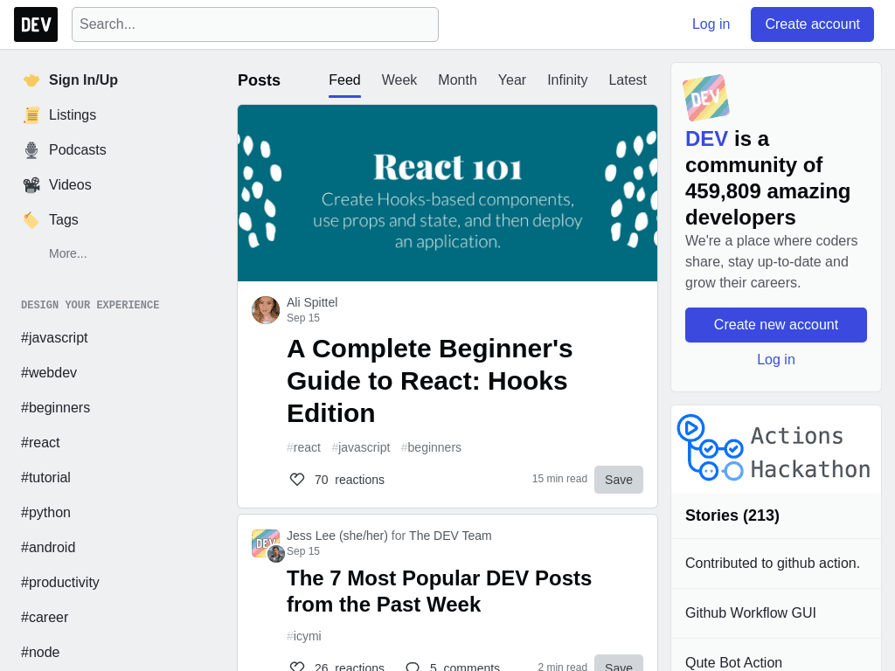This screenshot has width=895, height=671.
Task: Open The 7 Most Popular DEV Posts title
Action: tap(439, 591)
